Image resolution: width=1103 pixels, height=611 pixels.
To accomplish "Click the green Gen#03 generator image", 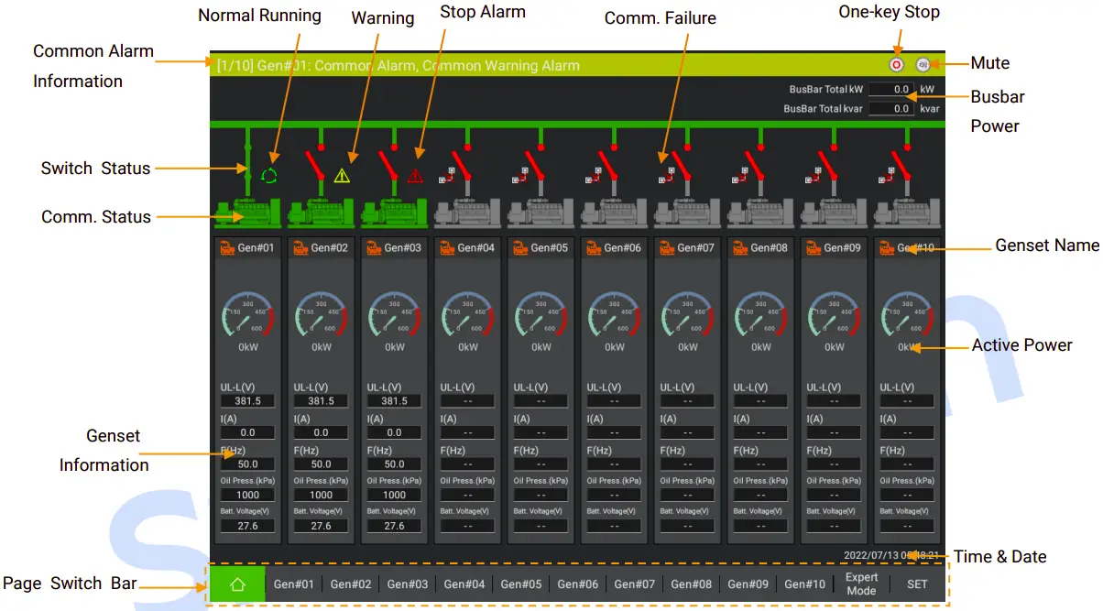I will pos(394,212).
